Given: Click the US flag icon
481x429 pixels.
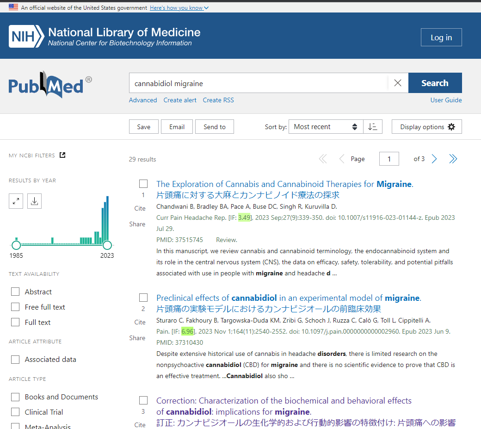Looking at the screenshot, I should click(13, 7).
